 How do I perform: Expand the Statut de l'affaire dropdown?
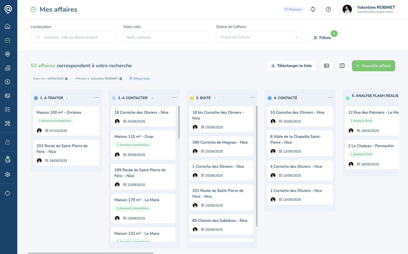[x=259, y=37]
